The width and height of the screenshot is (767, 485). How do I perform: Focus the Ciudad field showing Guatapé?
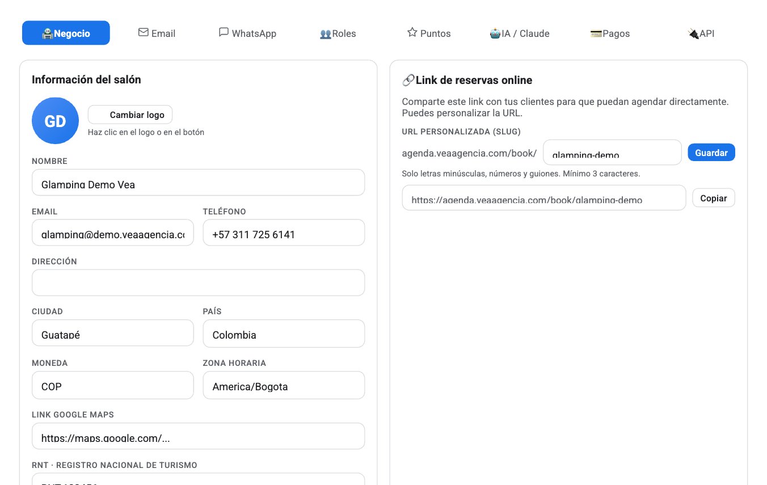[x=113, y=333]
